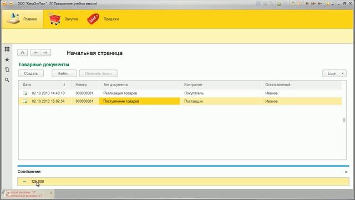Sort by Тип документа column header
355x200 pixels.
pos(139,84)
